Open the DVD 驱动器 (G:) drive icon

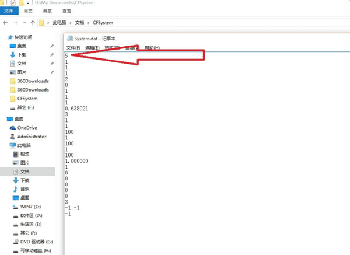[x=16, y=242]
